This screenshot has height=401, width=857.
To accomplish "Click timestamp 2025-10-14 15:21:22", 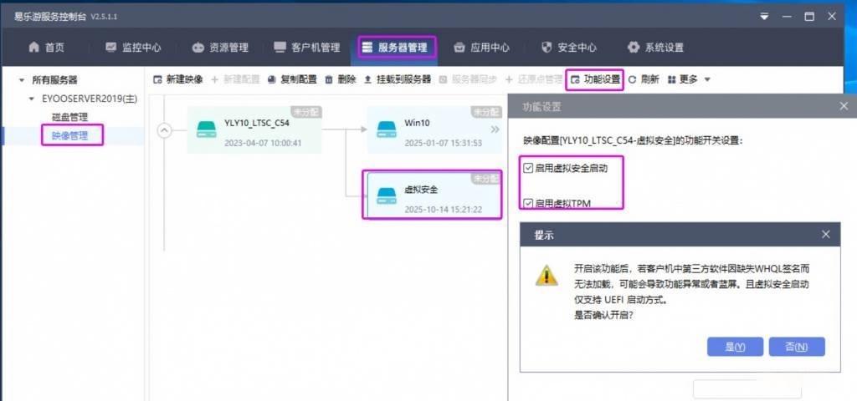I will point(444,210).
